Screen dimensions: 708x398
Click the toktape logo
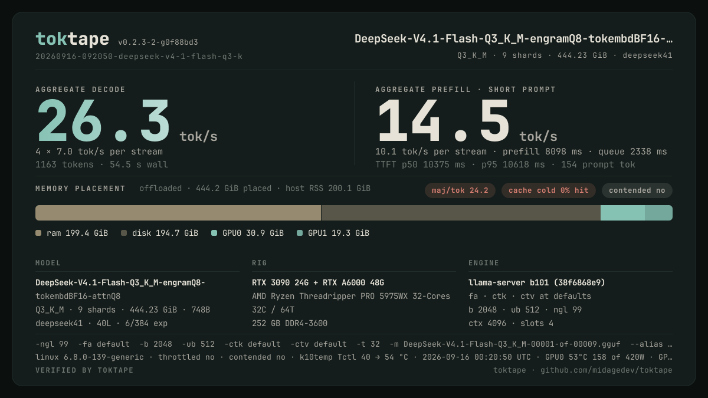(x=72, y=39)
